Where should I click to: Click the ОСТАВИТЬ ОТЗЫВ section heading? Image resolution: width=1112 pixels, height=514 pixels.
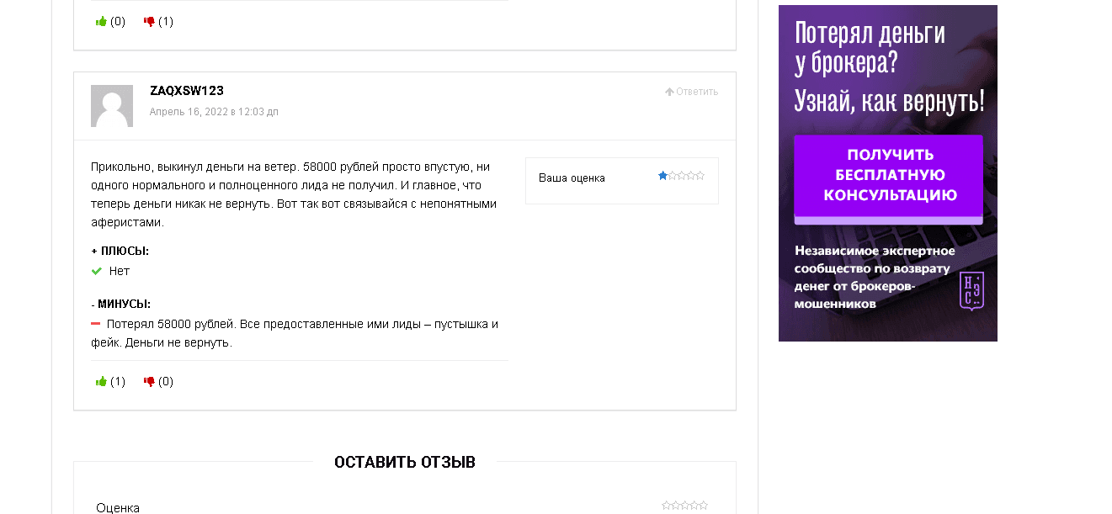404,462
